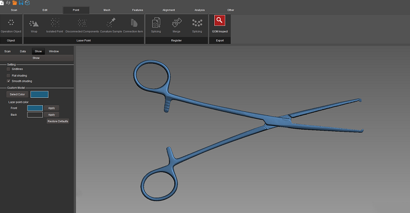The width and height of the screenshot is (410, 213).
Task: Click the Front laser point color swatch
Action: pos(35,108)
